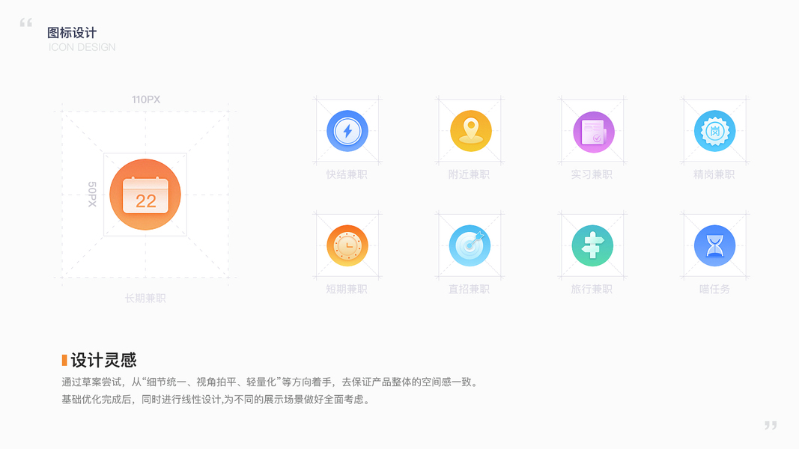Select the blue lightning bolt 快结兼职 icon
This screenshot has height=449, width=799.
coord(347,131)
